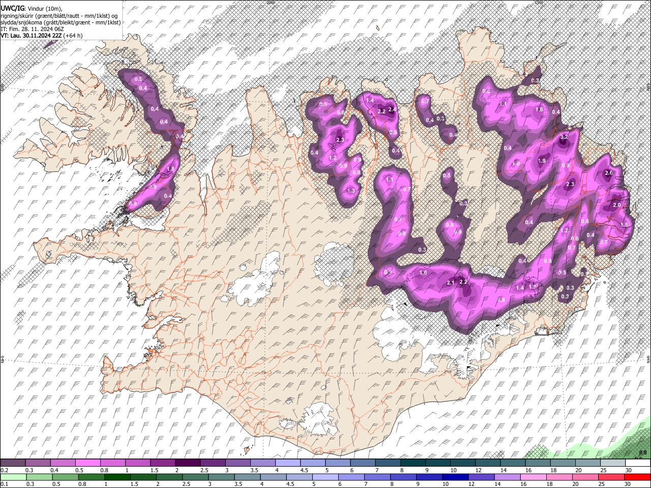This screenshot has height=488, width=651.
Task: Click the valid time 'VT: Lau. 30.11.2024 22Z (+64 h)'
Action: coord(42,36)
